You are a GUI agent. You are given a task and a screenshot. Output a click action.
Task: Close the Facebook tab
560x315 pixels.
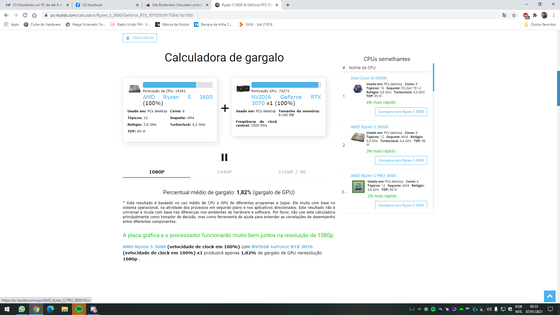click(137, 5)
